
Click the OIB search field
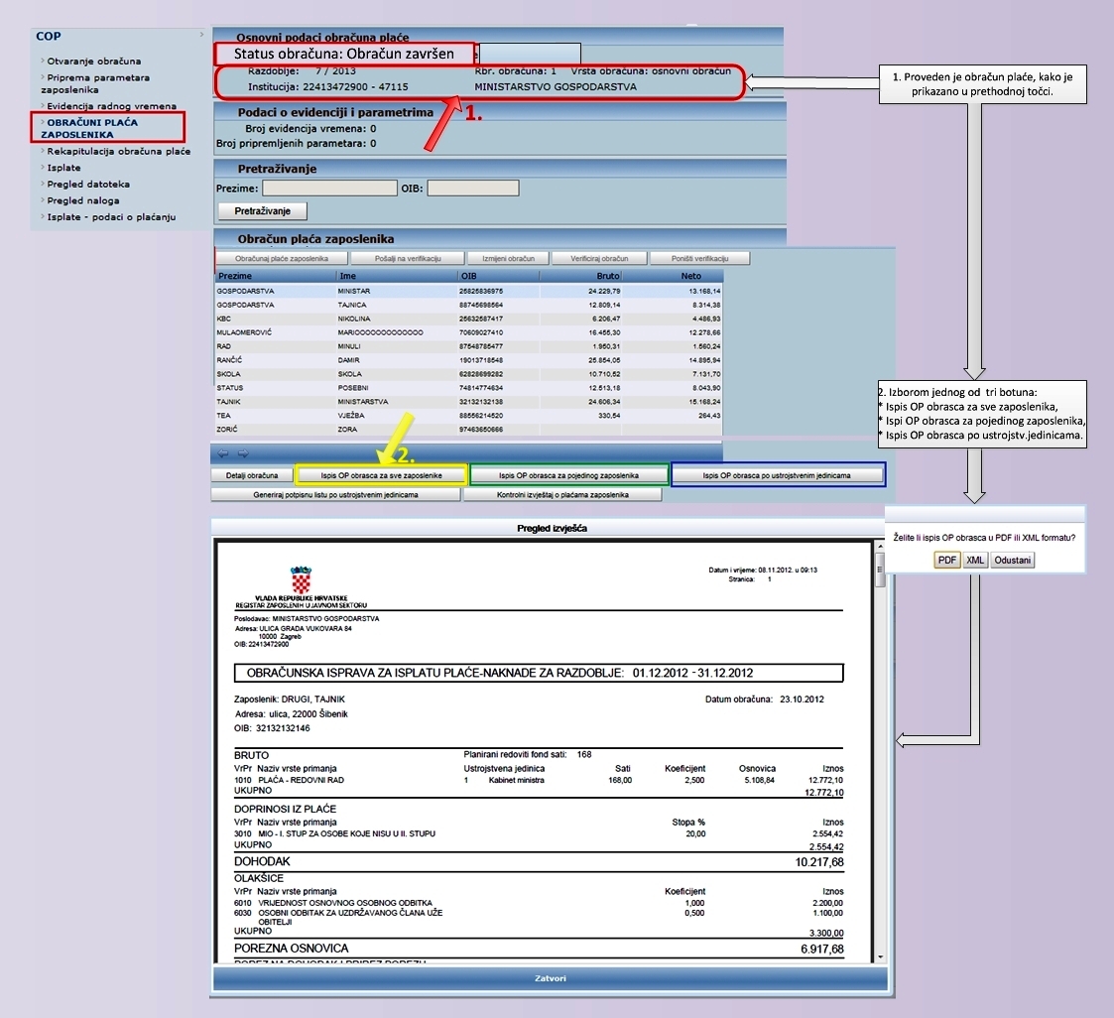coord(473,189)
